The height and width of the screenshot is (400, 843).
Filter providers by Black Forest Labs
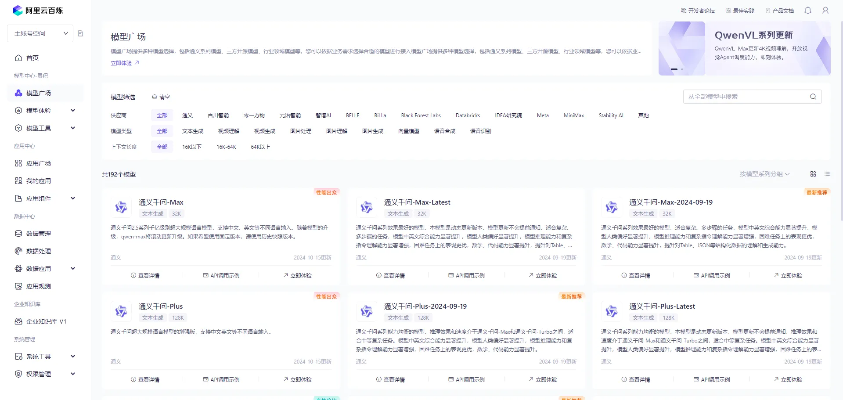(421, 115)
